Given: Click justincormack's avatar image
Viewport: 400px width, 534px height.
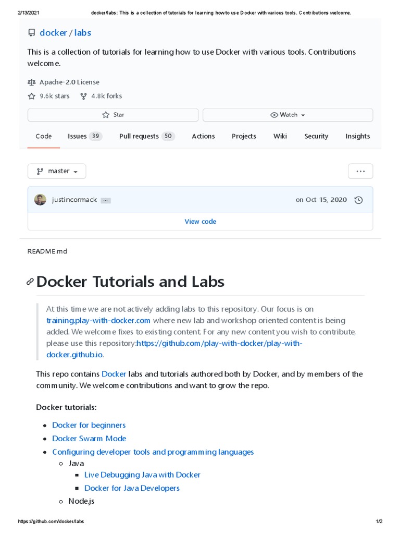Looking at the screenshot, I should coord(40,200).
